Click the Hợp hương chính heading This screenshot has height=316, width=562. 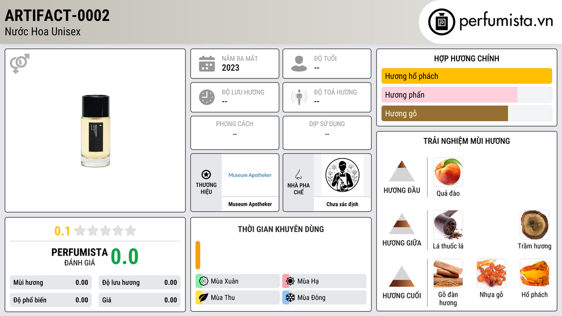point(467,58)
